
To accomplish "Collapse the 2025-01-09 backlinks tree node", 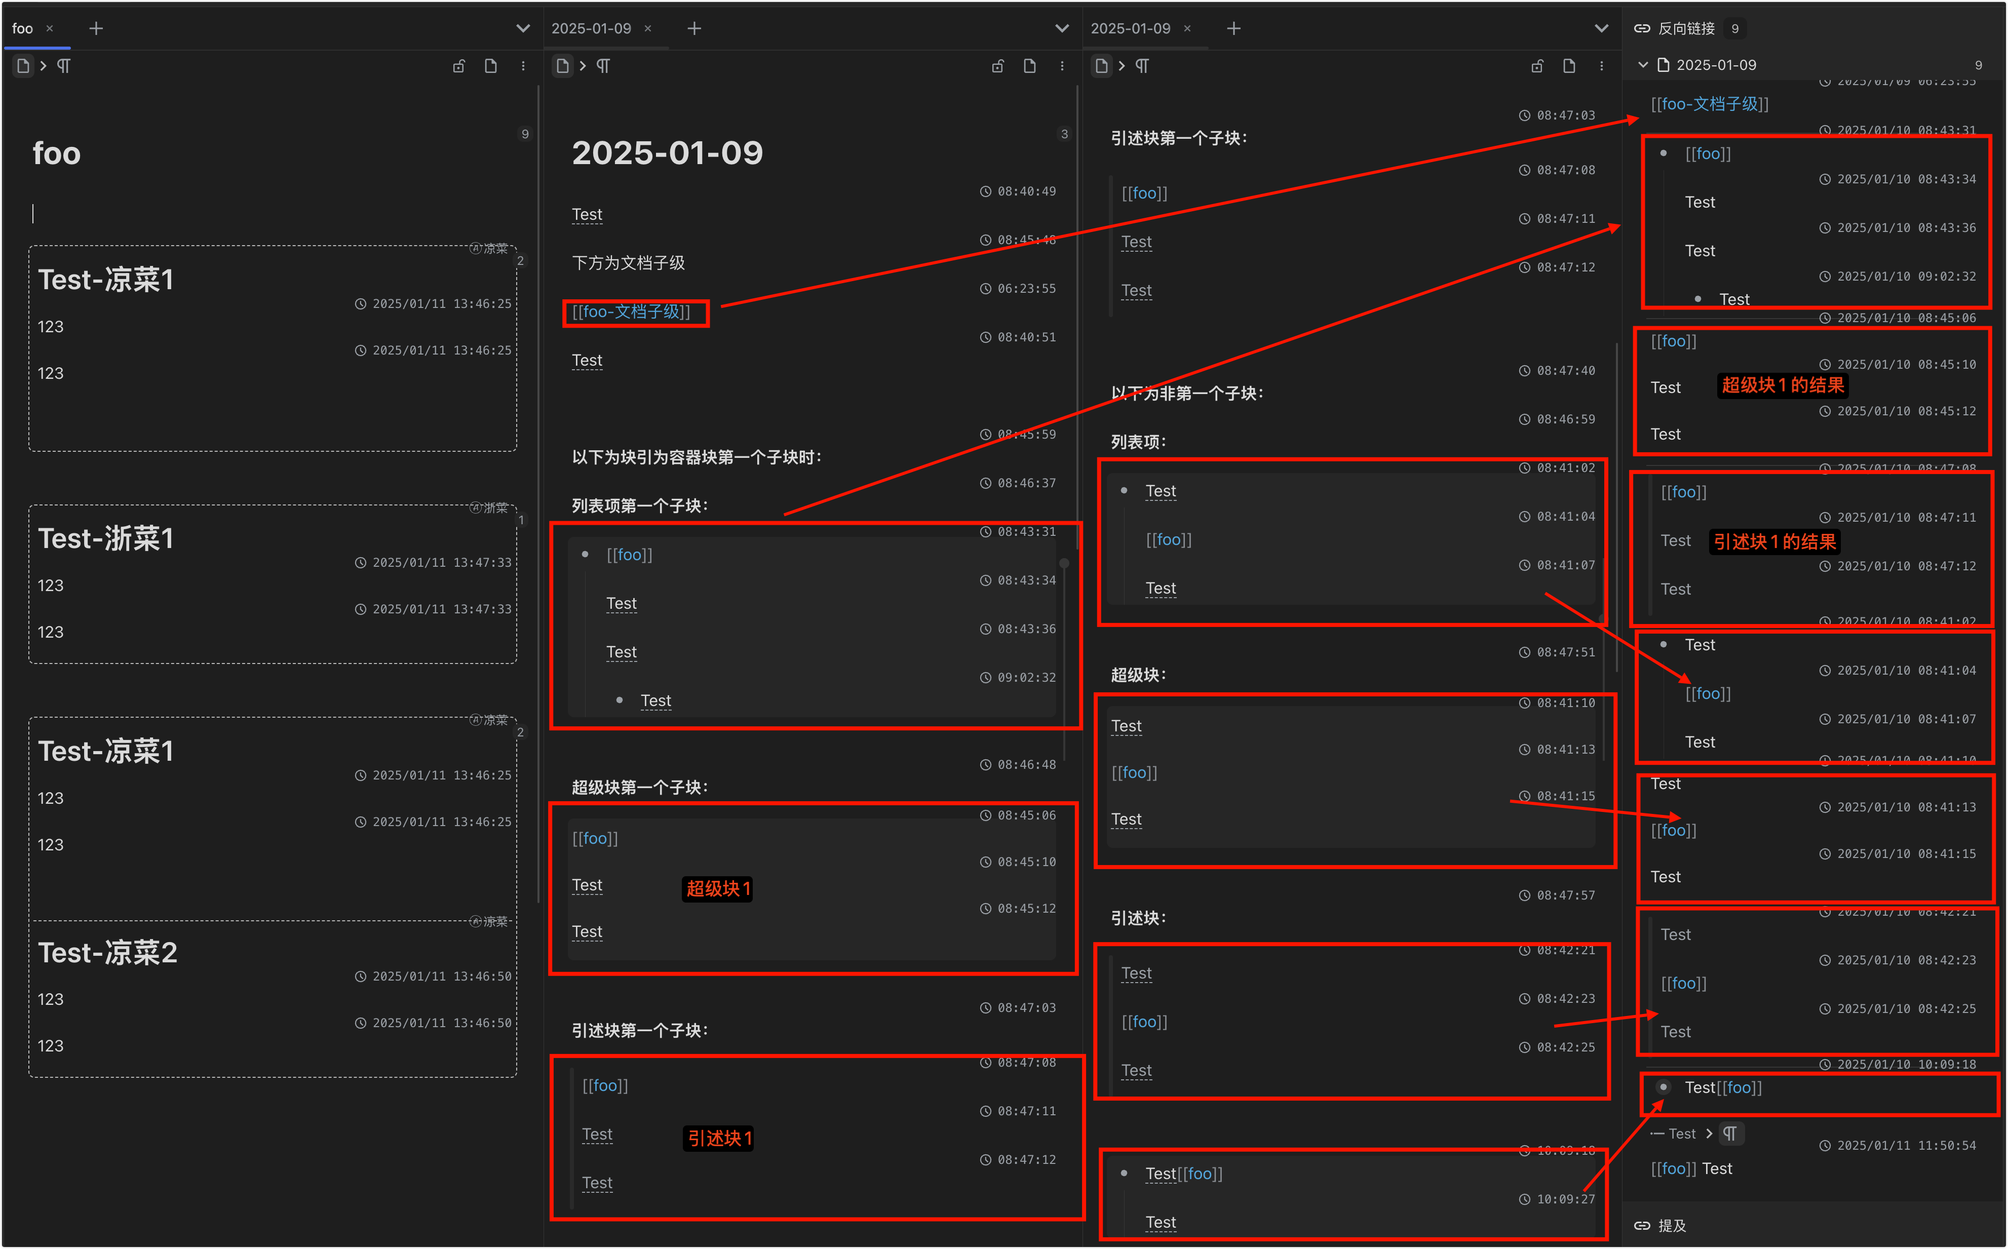I will coord(1643,65).
